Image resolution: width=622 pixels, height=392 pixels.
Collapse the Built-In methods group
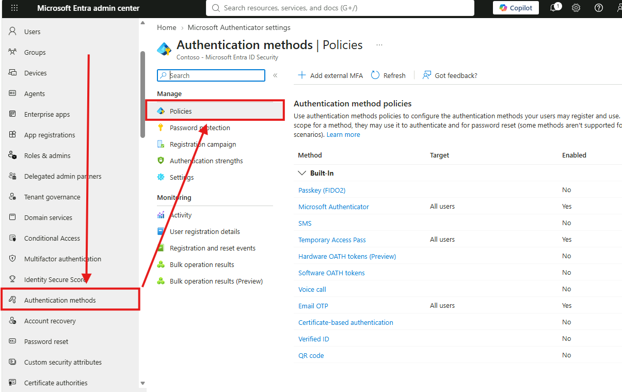302,173
